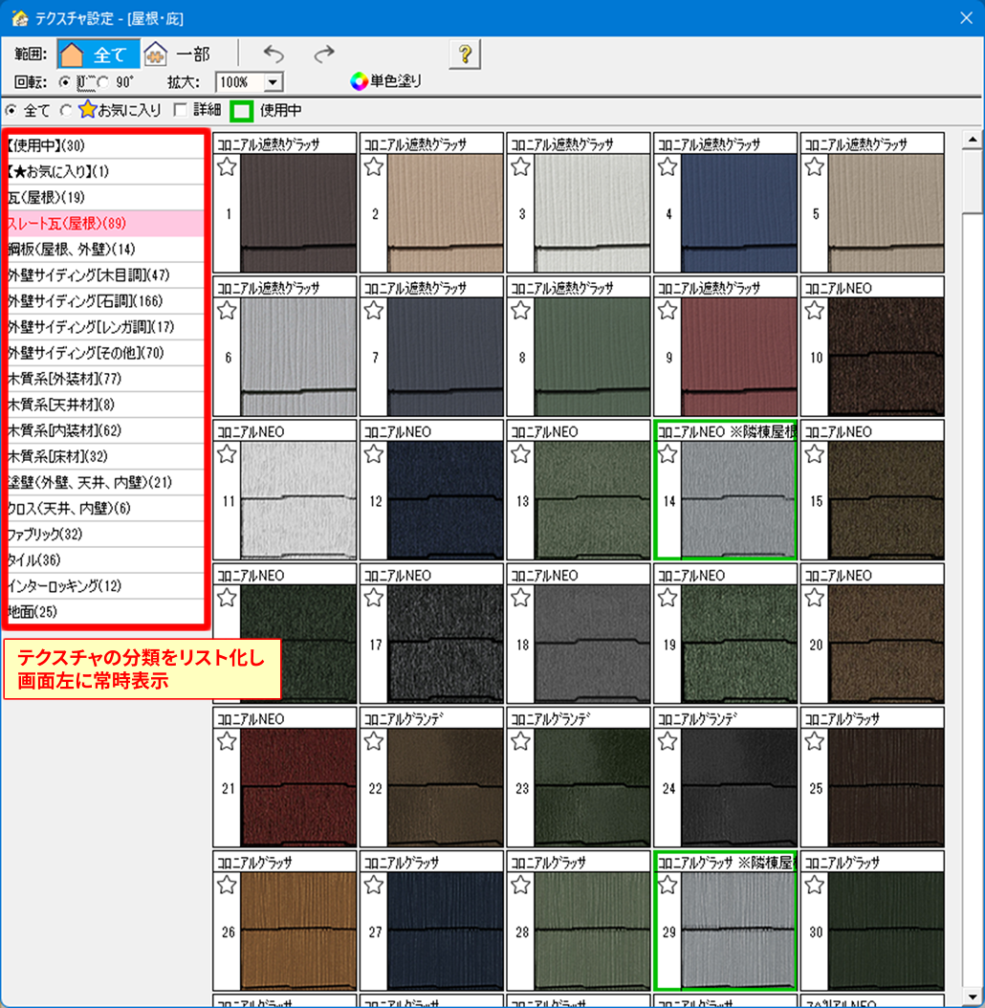Select インターロッキング(12) category
This screenshot has height=1008, width=985.
(x=105, y=585)
